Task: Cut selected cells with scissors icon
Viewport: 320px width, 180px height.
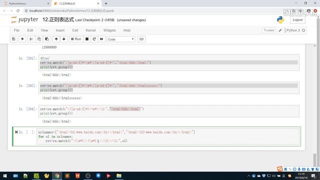Action: click(x=31, y=39)
